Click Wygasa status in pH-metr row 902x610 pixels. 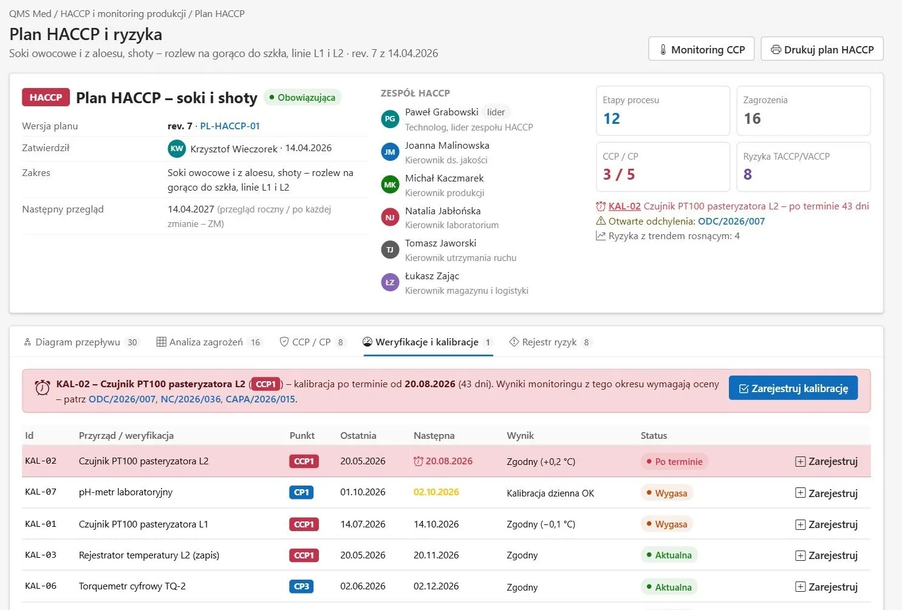(666, 493)
